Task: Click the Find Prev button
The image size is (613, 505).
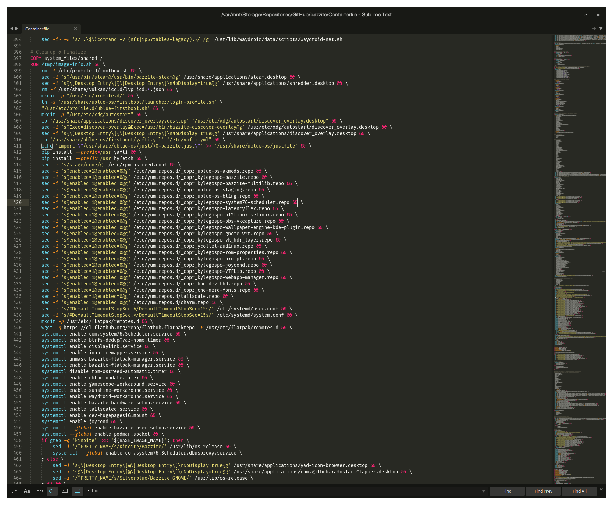Action: (x=543, y=491)
